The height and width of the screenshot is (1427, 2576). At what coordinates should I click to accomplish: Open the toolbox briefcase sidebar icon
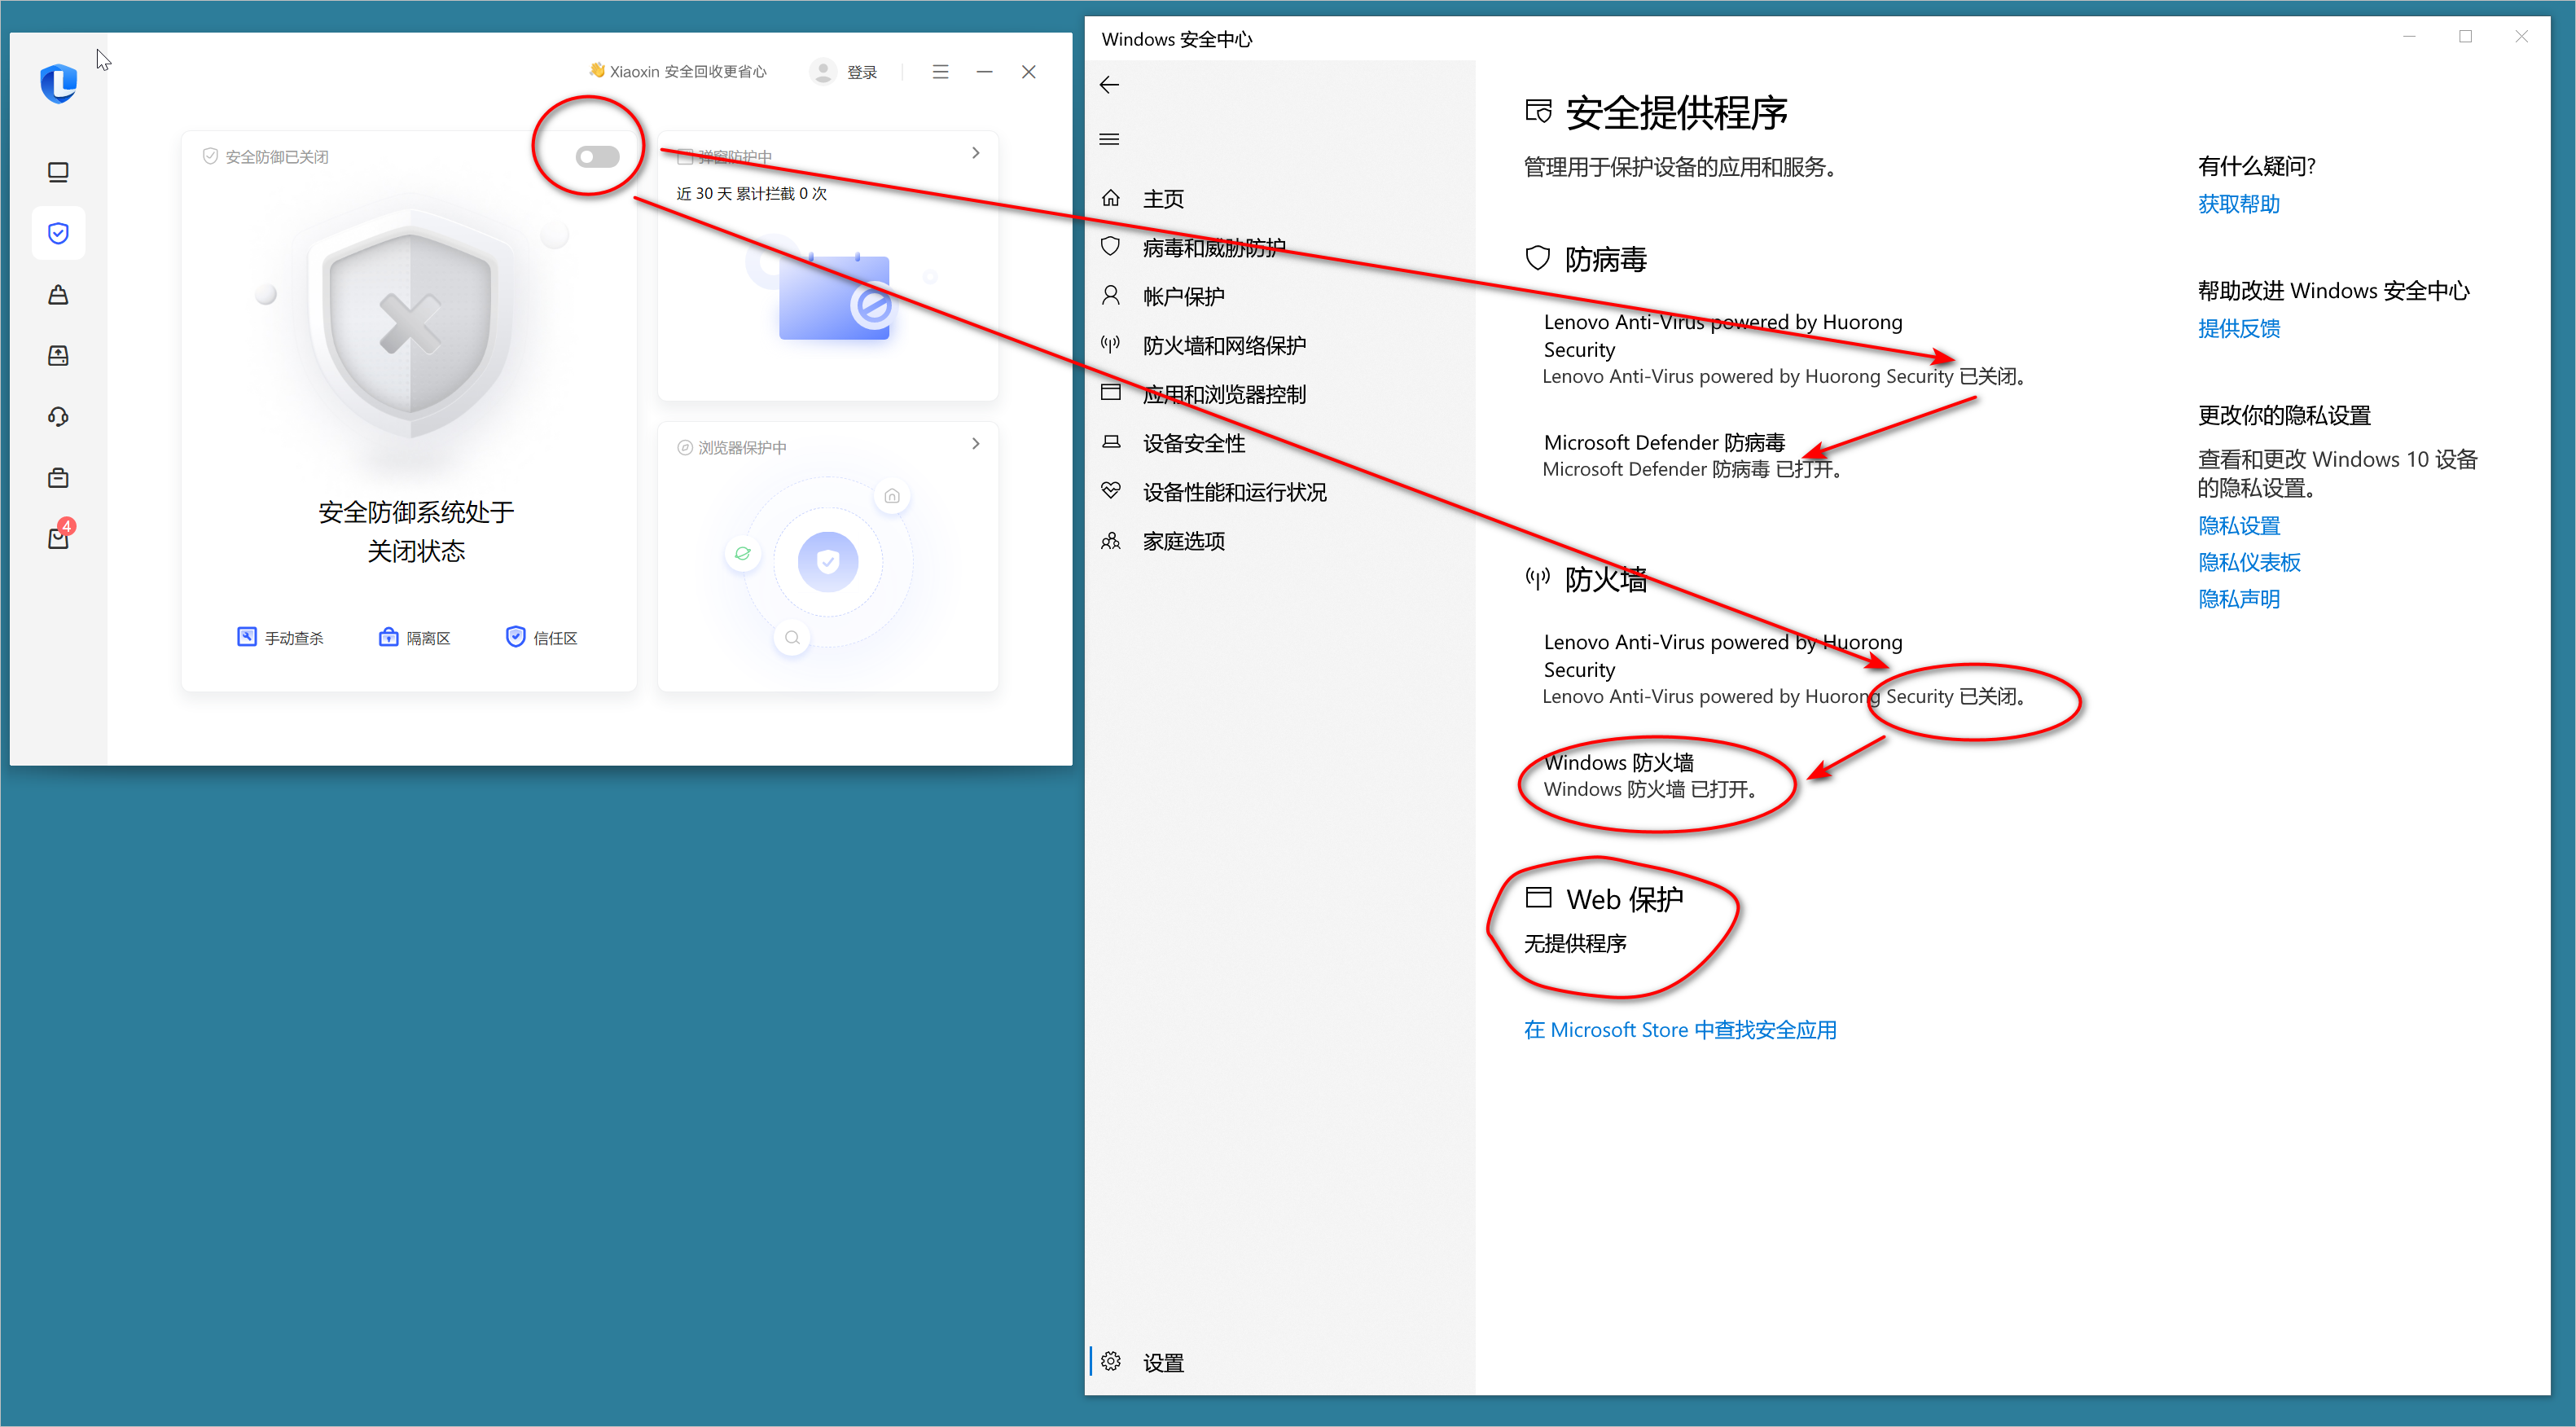coord(58,477)
